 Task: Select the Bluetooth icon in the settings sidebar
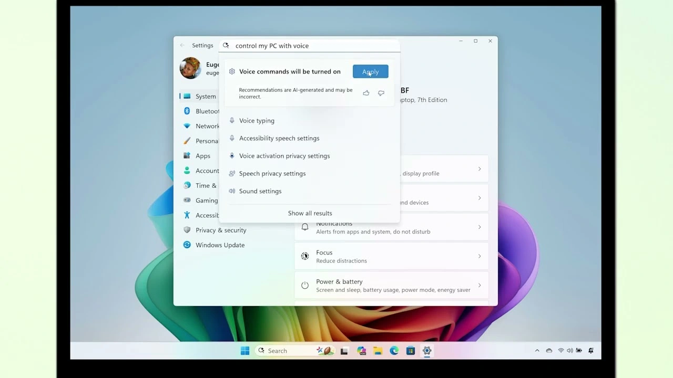pyautogui.click(x=187, y=111)
